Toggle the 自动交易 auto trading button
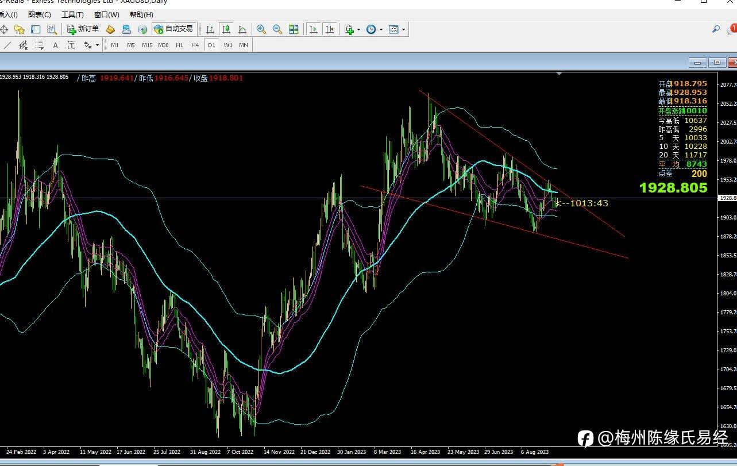 click(173, 29)
